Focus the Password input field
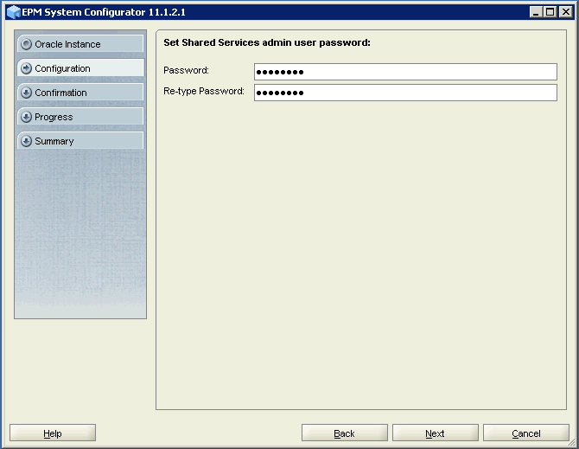Viewport: 579px width, 449px height. [405, 72]
